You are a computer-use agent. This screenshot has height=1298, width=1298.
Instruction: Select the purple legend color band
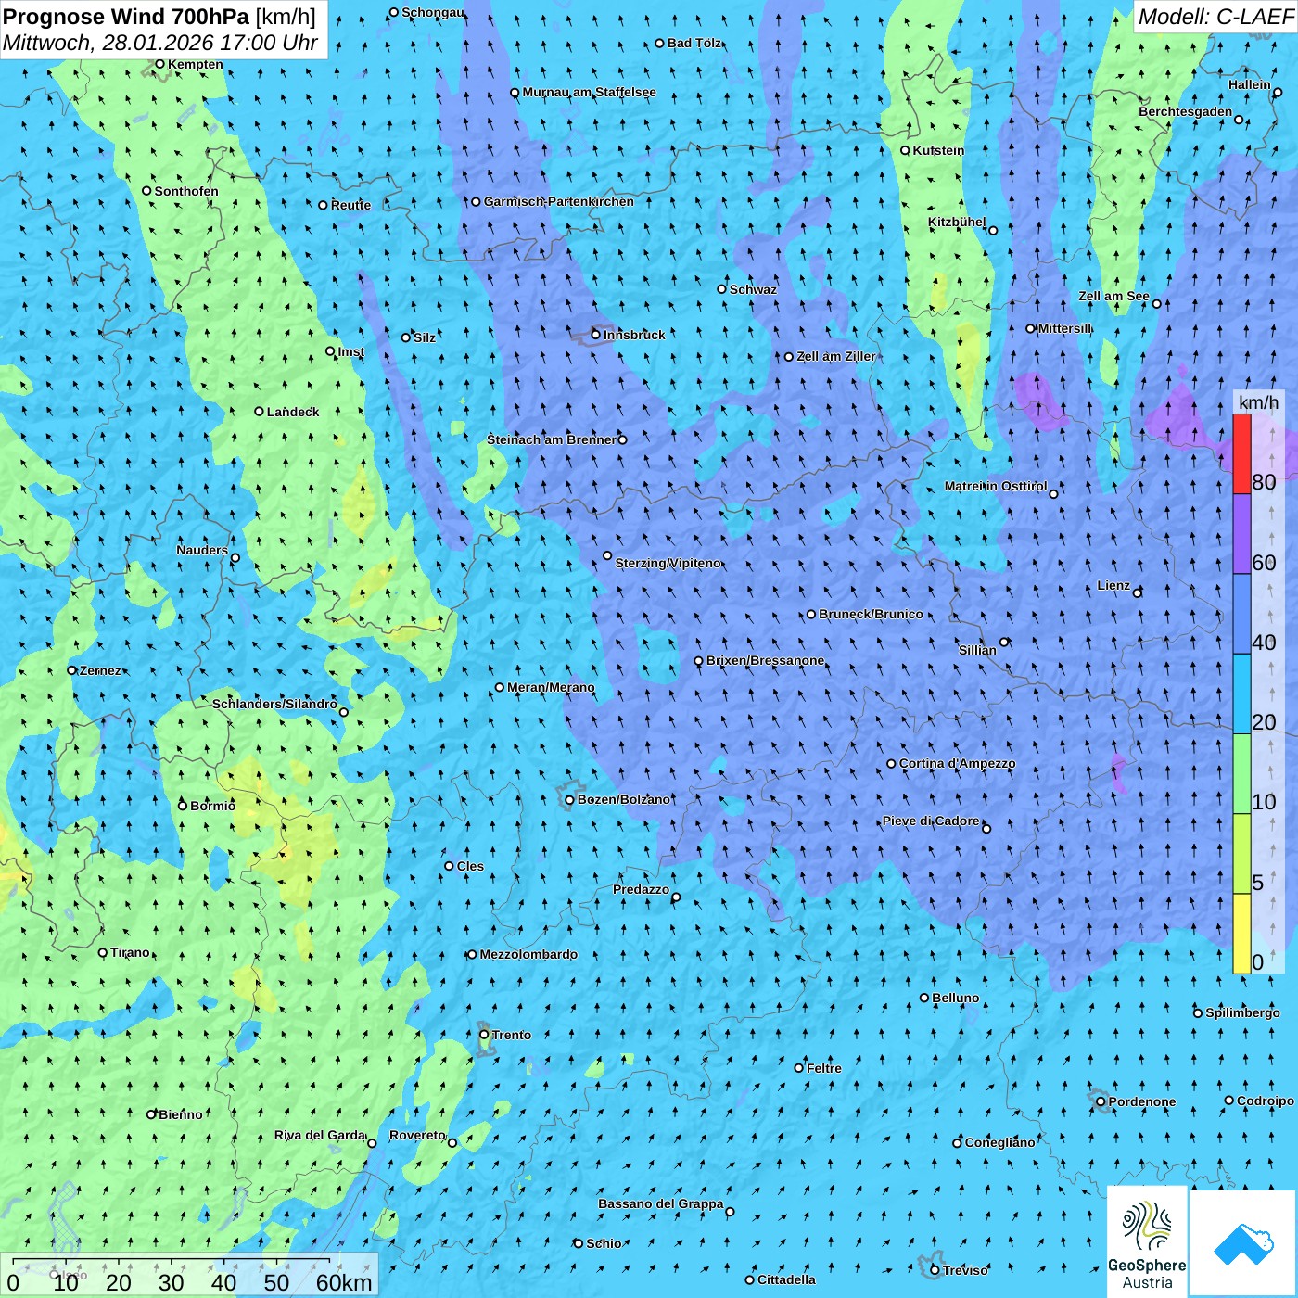(x=1241, y=534)
